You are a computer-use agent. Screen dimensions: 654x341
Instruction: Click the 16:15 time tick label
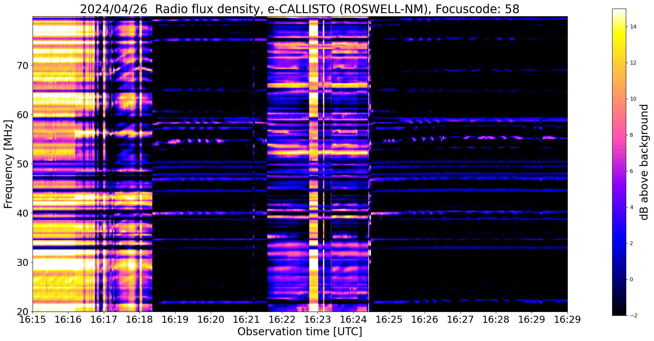coord(33,319)
